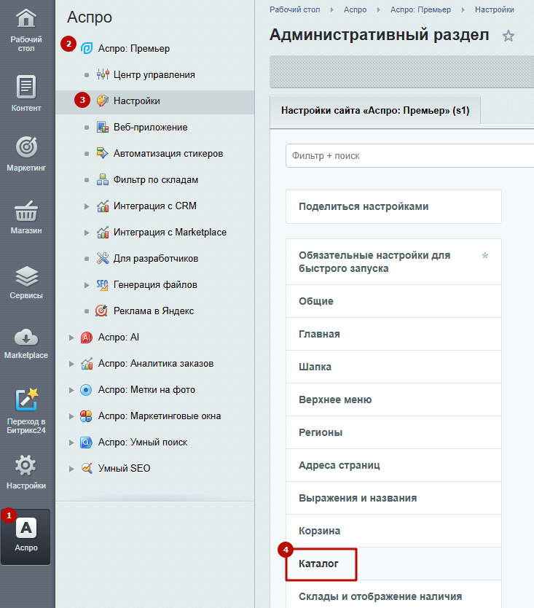Viewport: 534px width, 608px height.
Task: Expand the Аспро: Маркетинговые окна node
Action: tap(71, 416)
